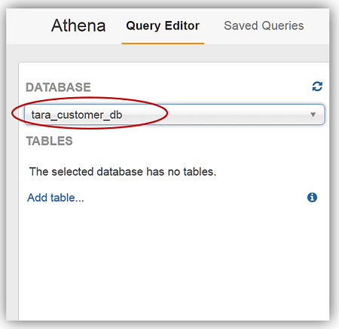The width and height of the screenshot is (339, 329).
Task: Click the blue info icon beside Add table
Action: click(x=312, y=197)
